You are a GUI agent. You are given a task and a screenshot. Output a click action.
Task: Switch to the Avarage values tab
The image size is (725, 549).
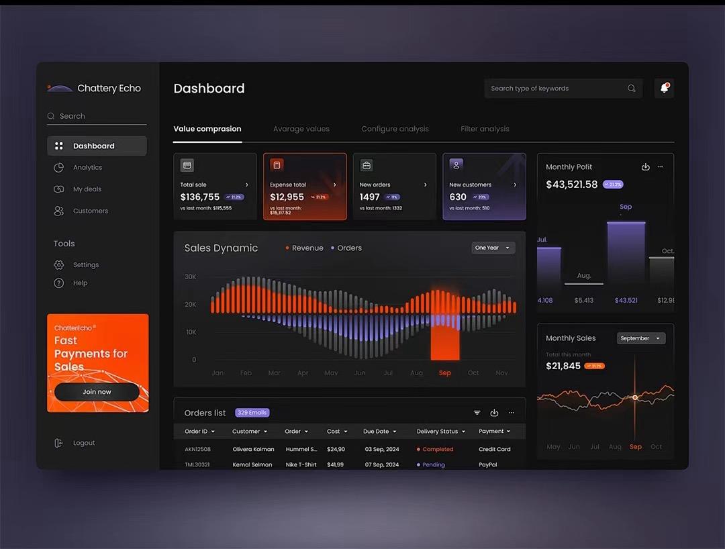301,129
